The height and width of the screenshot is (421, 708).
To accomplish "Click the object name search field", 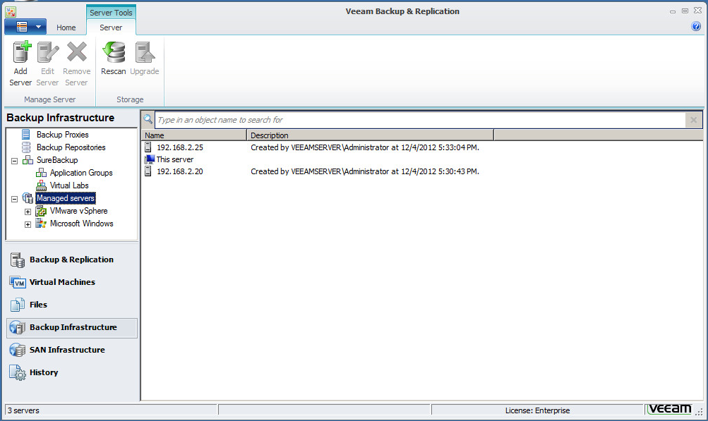I will [421, 120].
